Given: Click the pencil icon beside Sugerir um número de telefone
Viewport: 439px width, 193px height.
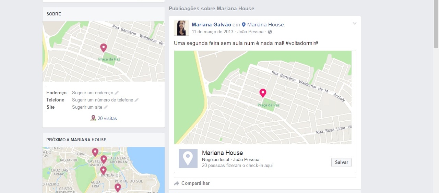Looking at the screenshot, I should (x=137, y=100).
